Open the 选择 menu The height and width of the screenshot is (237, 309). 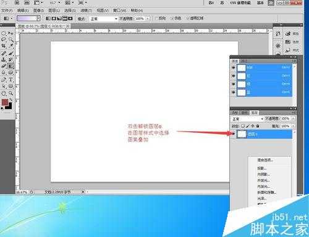tap(70, 10)
